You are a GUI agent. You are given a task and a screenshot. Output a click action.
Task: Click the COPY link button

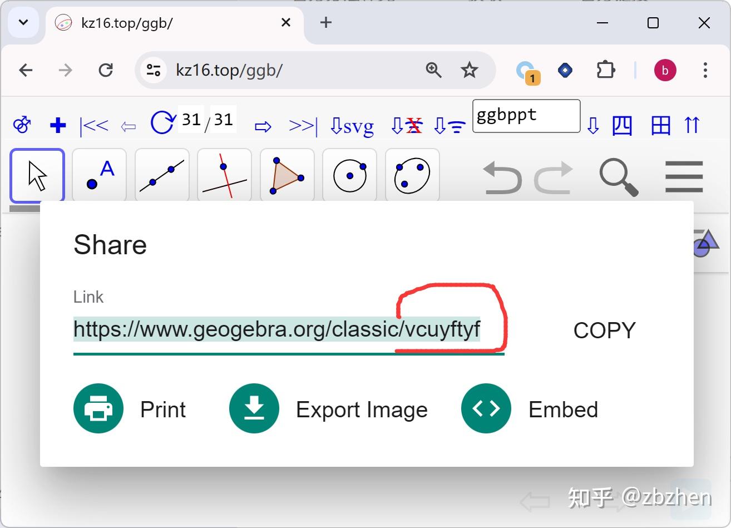[604, 329]
